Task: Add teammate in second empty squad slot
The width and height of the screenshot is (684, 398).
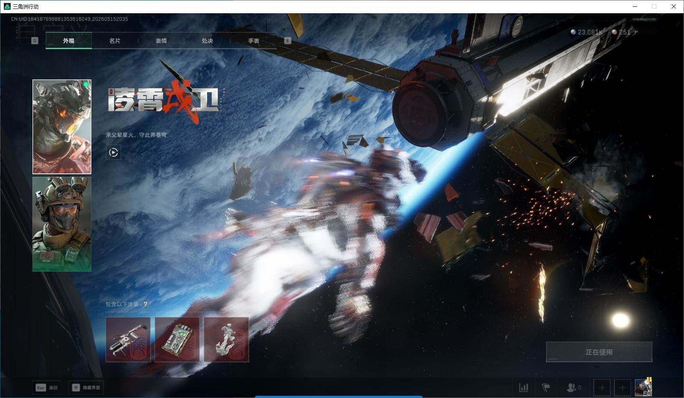Action: [623, 388]
